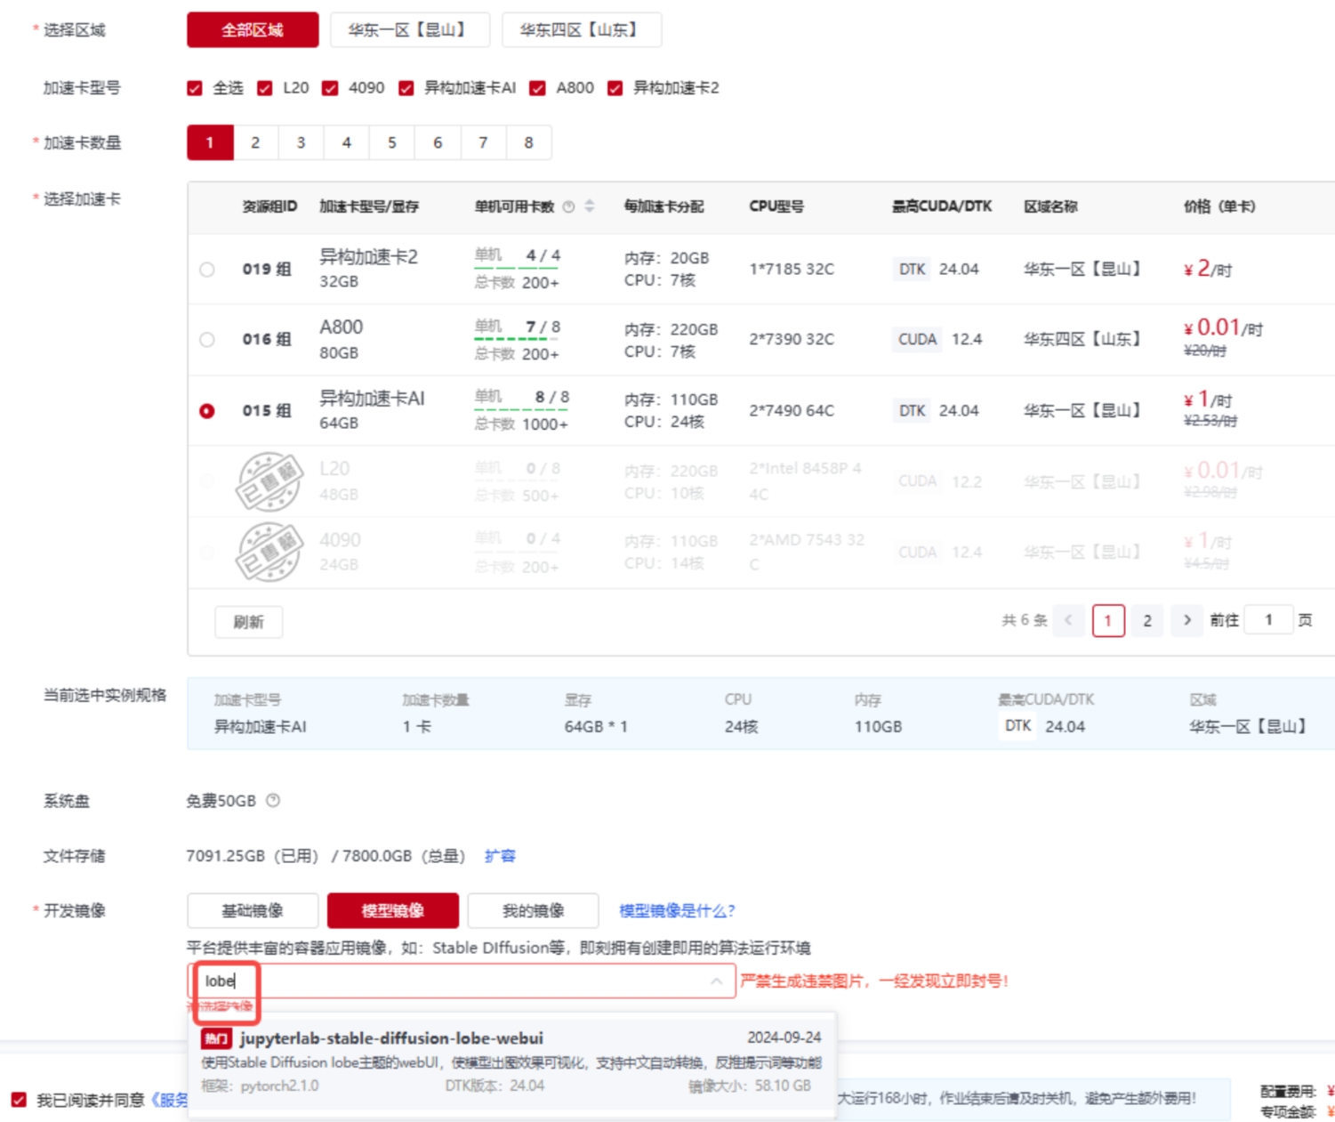Go to next page with right arrow
Screen dimensions: 1335x1122
pyautogui.click(x=1186, y=620)
